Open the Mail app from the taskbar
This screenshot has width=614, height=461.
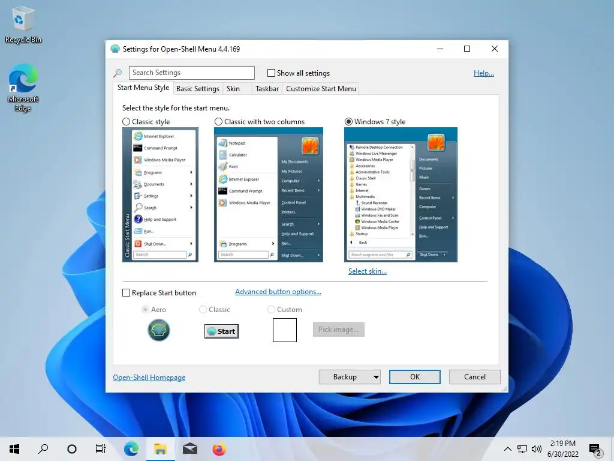[190, 449]
